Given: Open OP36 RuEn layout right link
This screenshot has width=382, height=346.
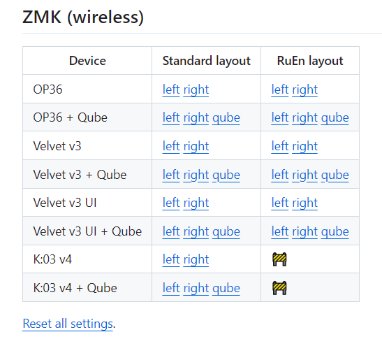Looking at the screenshot, I should [304, 89].
